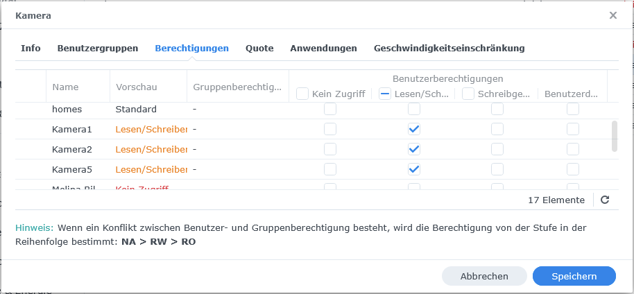Screen dimensions: 634x294
Task: Check the Benutzerdefiniert box for Kamera1
Action: [573, 129]
